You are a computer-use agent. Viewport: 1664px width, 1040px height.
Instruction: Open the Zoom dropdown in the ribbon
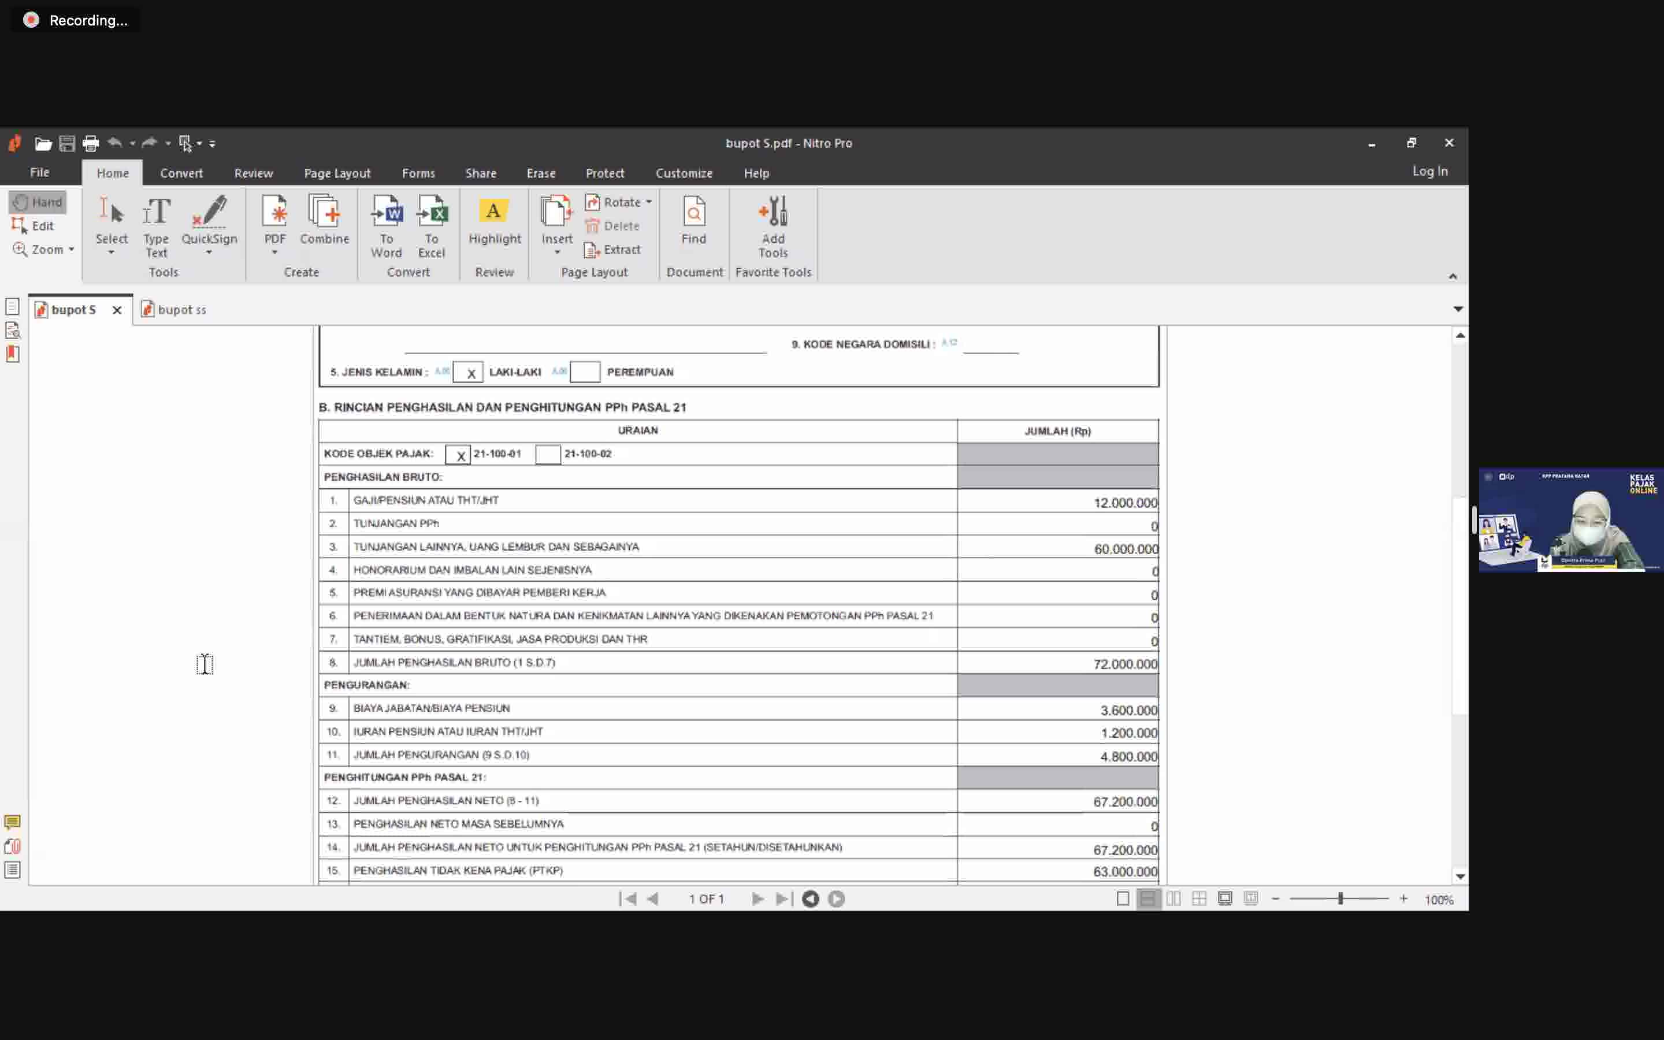click(71, 250)
